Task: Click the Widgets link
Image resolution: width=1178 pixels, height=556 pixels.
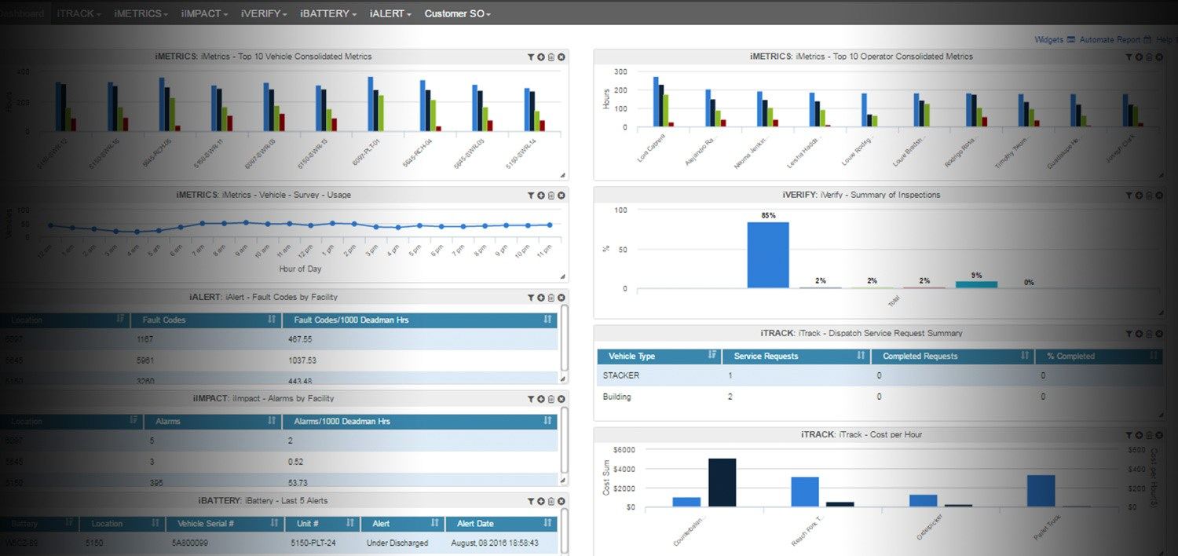Action: 1048,39
